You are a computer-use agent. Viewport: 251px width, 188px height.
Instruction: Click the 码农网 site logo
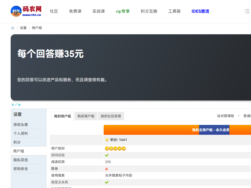pos(26,11)
